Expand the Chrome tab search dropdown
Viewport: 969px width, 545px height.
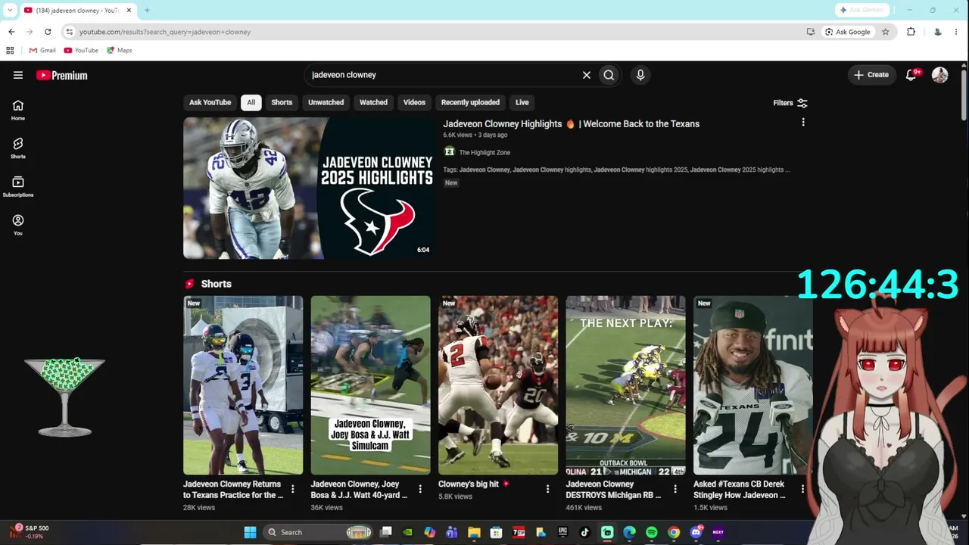tap(10, 10)
